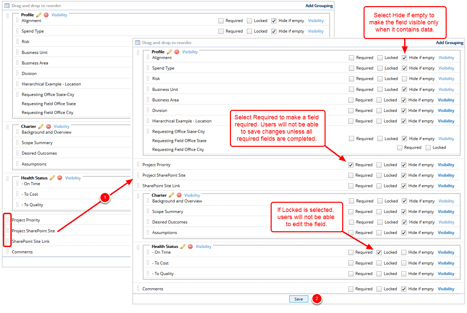Select Hierarchical Example - Location in left panel
Viewport: 467px width, 313px height.
[x=51, y=84]
